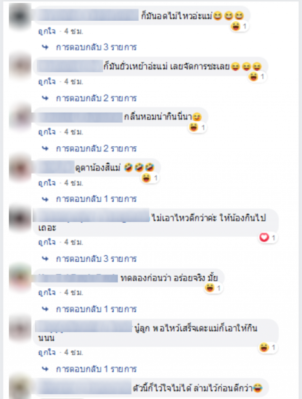Viewport: 302px width, 399px height.
Task: Expand 3 replies under 'ให้น้องกินไป' comment
Action: 96,259
